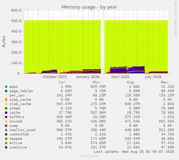Click the 'swap_cache' legend label

(x=20, y=100)
